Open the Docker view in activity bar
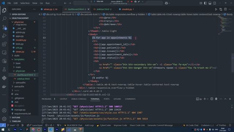 (4, 87)
